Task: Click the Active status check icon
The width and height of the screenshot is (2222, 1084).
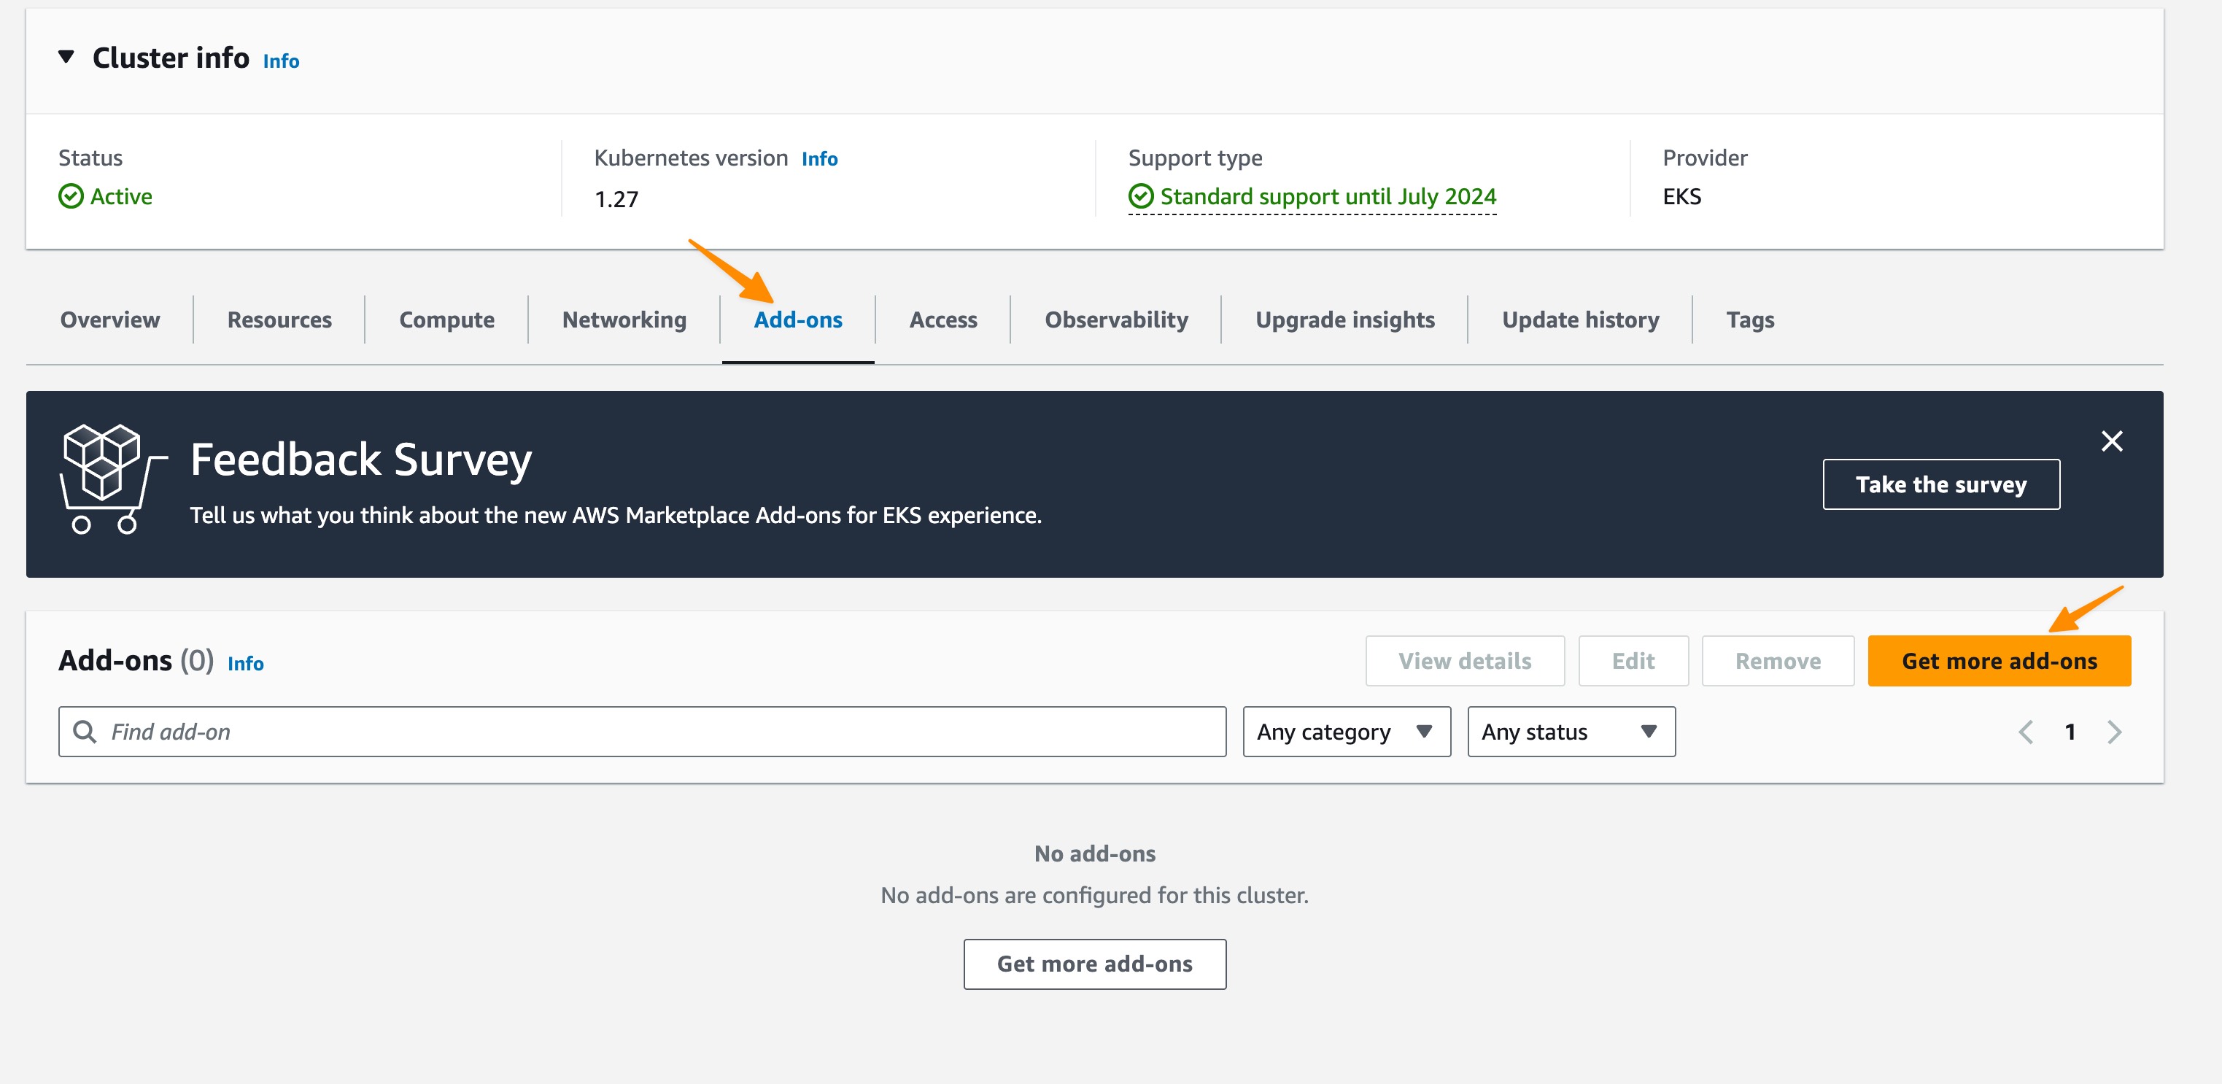Action: 71,197
